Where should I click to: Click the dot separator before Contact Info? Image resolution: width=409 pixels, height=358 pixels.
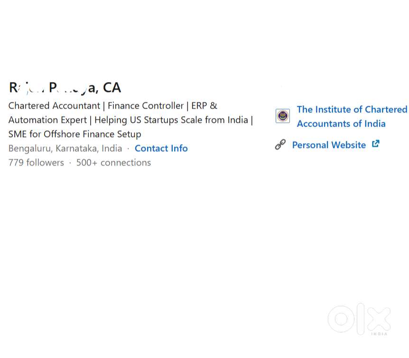point(127,148)
